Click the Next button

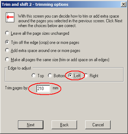[31, 125]
